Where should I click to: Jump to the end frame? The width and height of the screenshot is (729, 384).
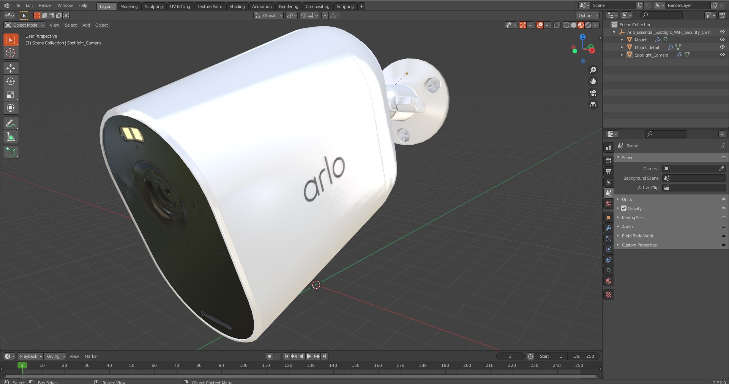click(324, 356)
